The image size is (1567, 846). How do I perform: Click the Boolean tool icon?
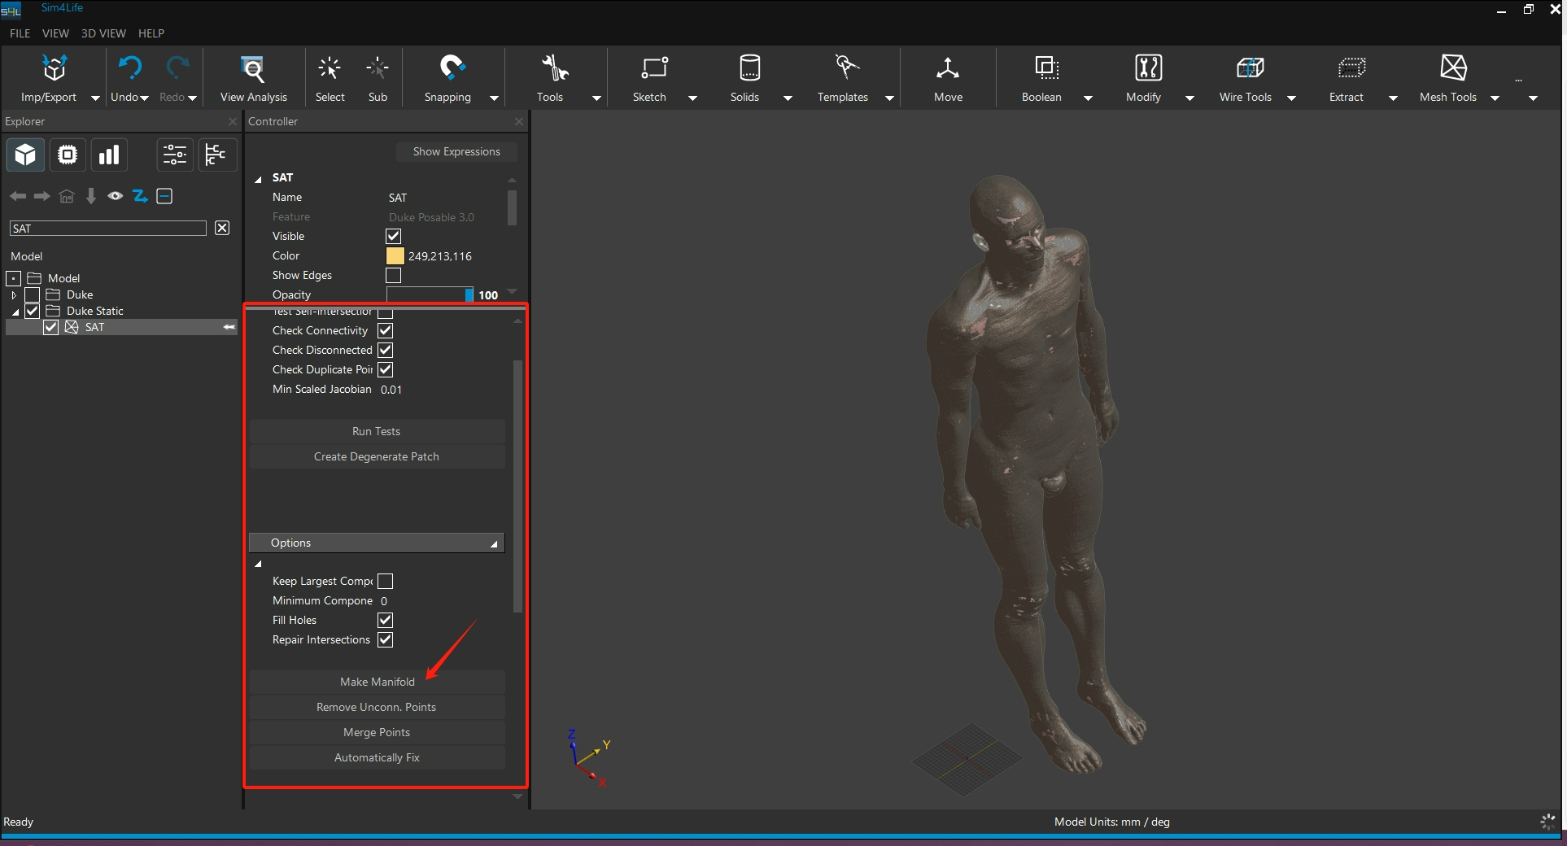[1045, 68]
